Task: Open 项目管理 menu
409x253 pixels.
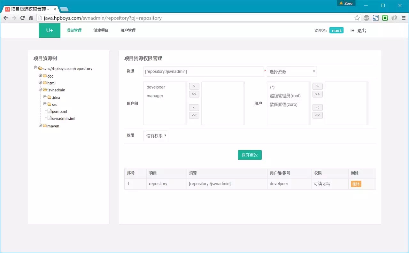Action: coord(74,30)
